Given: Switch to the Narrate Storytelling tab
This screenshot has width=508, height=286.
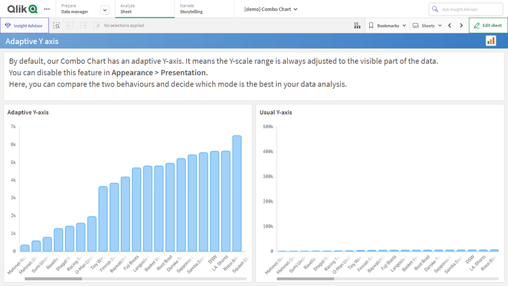Looking at the screenshot, I should point(196,9).
